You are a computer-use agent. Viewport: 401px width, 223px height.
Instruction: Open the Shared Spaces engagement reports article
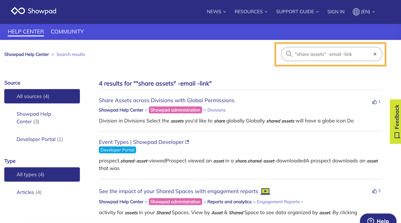pyautogui.click(x=178, y=191)
